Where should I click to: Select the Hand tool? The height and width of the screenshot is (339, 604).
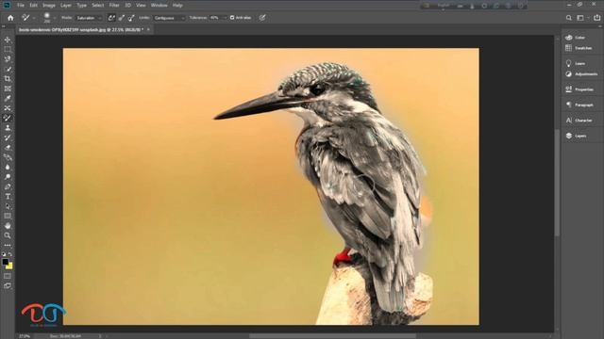[8, 226]
